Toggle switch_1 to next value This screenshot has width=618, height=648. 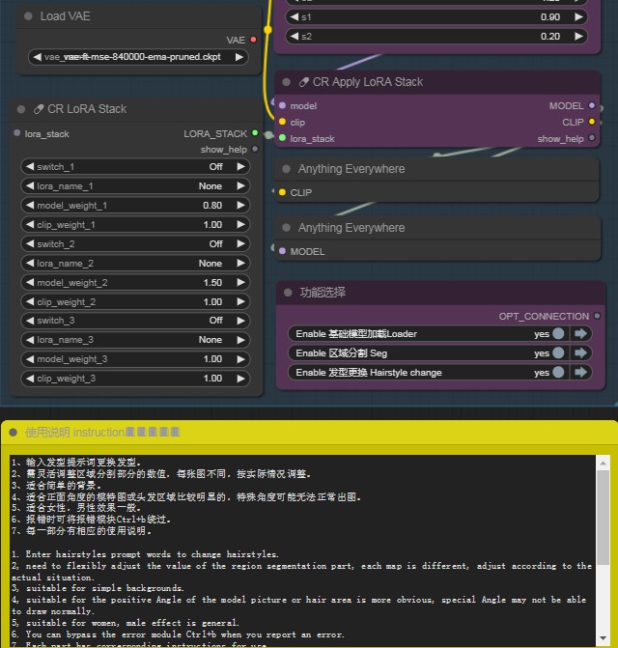click(240, 166)
